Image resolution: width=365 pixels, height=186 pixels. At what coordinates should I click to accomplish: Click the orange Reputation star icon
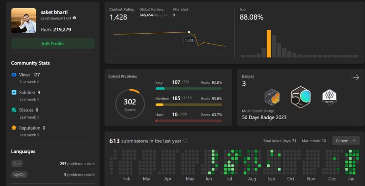click(x=14, y=127)
